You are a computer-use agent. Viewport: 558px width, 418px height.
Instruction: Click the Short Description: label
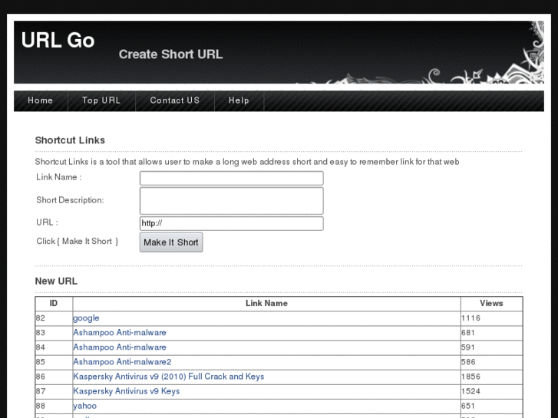pyautogui.click(x=70, y=200)
